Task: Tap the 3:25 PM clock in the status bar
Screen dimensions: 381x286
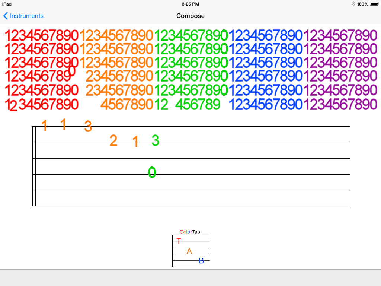Action: (190, 4)
